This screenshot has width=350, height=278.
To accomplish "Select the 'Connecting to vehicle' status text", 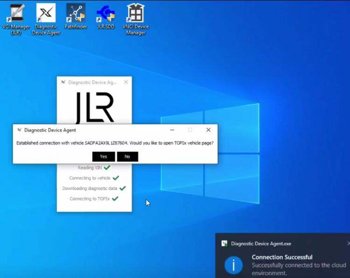I will click(x=90, y=178).
